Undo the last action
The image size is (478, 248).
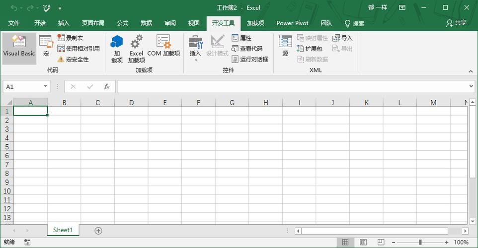(14, 8)
